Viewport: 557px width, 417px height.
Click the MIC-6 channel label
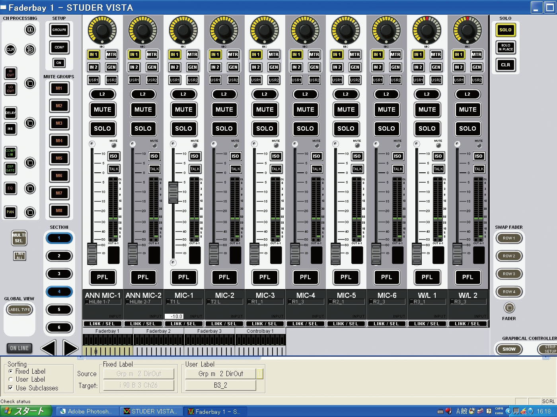[387, 295]
